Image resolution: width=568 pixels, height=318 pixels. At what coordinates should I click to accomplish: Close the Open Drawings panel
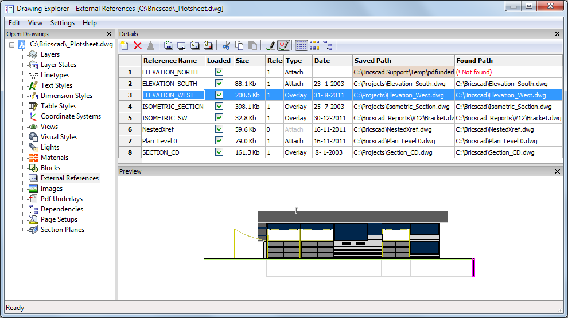pyautogui.click(x=109, y=34)
